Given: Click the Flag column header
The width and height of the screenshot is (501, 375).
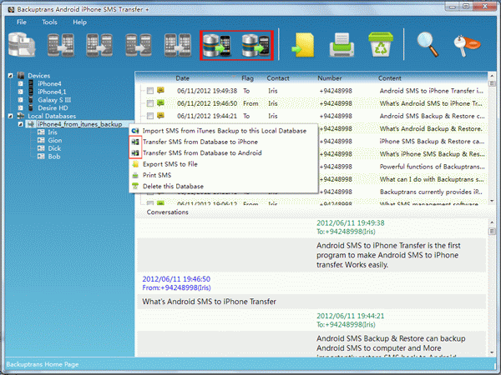Looking at the screenshot, I should click(x=247, y=78).
